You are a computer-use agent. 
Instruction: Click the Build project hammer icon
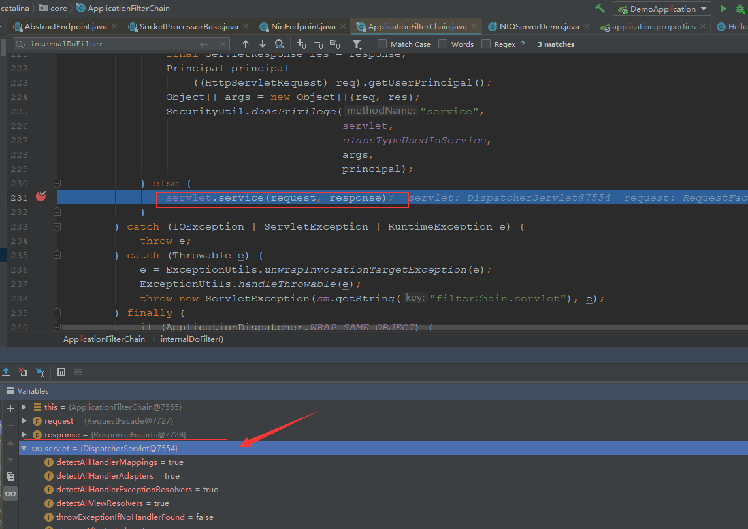pyautogui.click(x=600, y=8)
